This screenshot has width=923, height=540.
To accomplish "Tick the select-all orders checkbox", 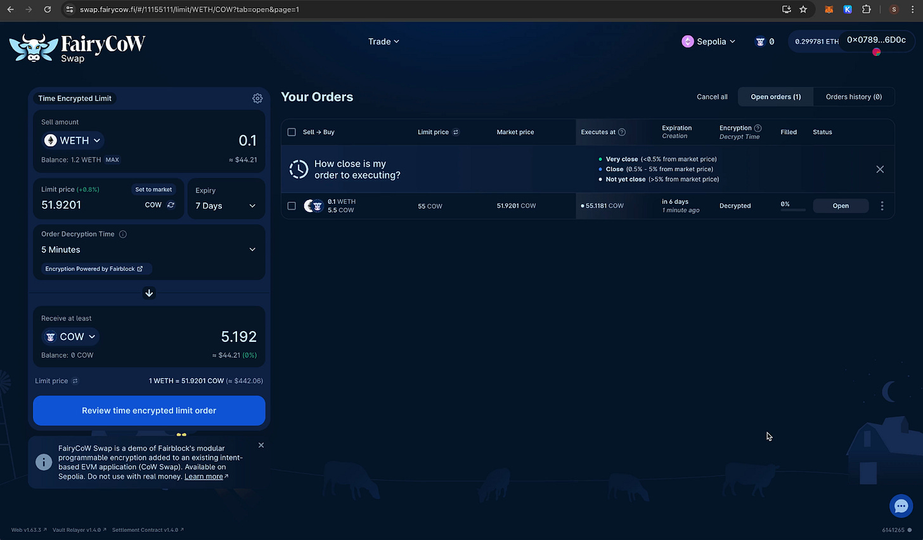I will pyautogui.click(x=292, y=132).
